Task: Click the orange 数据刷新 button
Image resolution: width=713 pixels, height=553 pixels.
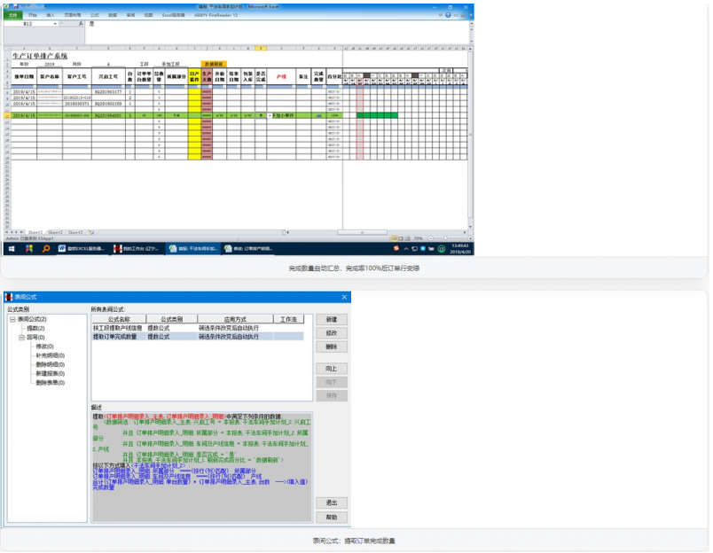Action: (x=214, y=64)
